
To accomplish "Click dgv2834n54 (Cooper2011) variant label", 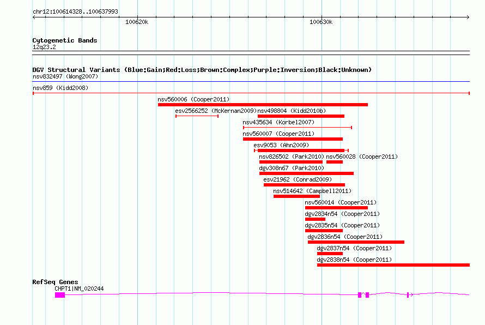I will point(342,214).
